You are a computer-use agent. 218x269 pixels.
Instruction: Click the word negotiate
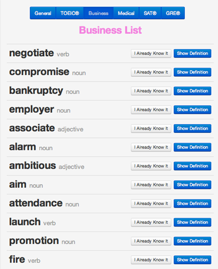click(32, 53)
